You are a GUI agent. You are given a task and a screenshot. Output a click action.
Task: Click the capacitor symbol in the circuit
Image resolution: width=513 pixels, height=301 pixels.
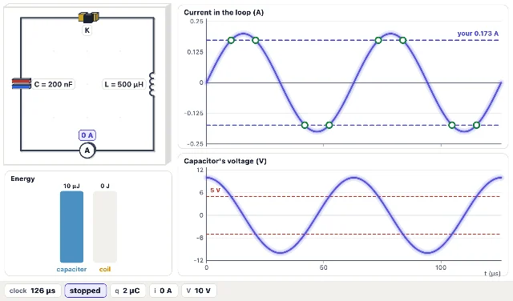(22, 83)
